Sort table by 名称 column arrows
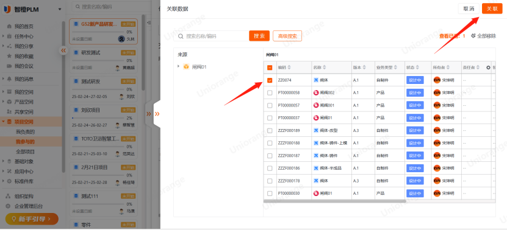The image size is (507, 230). pos(325,68)
